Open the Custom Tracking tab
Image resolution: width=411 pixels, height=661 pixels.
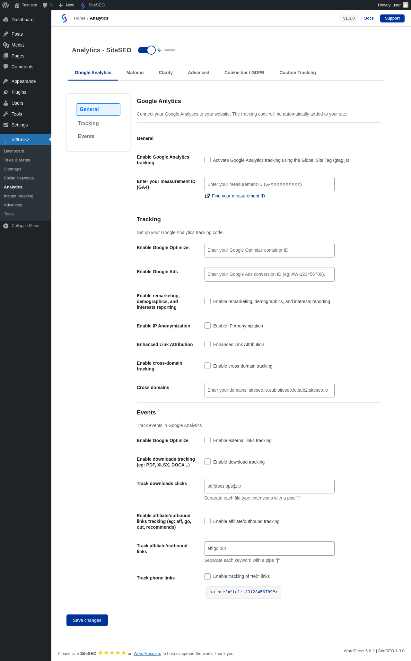coord(298,73)
